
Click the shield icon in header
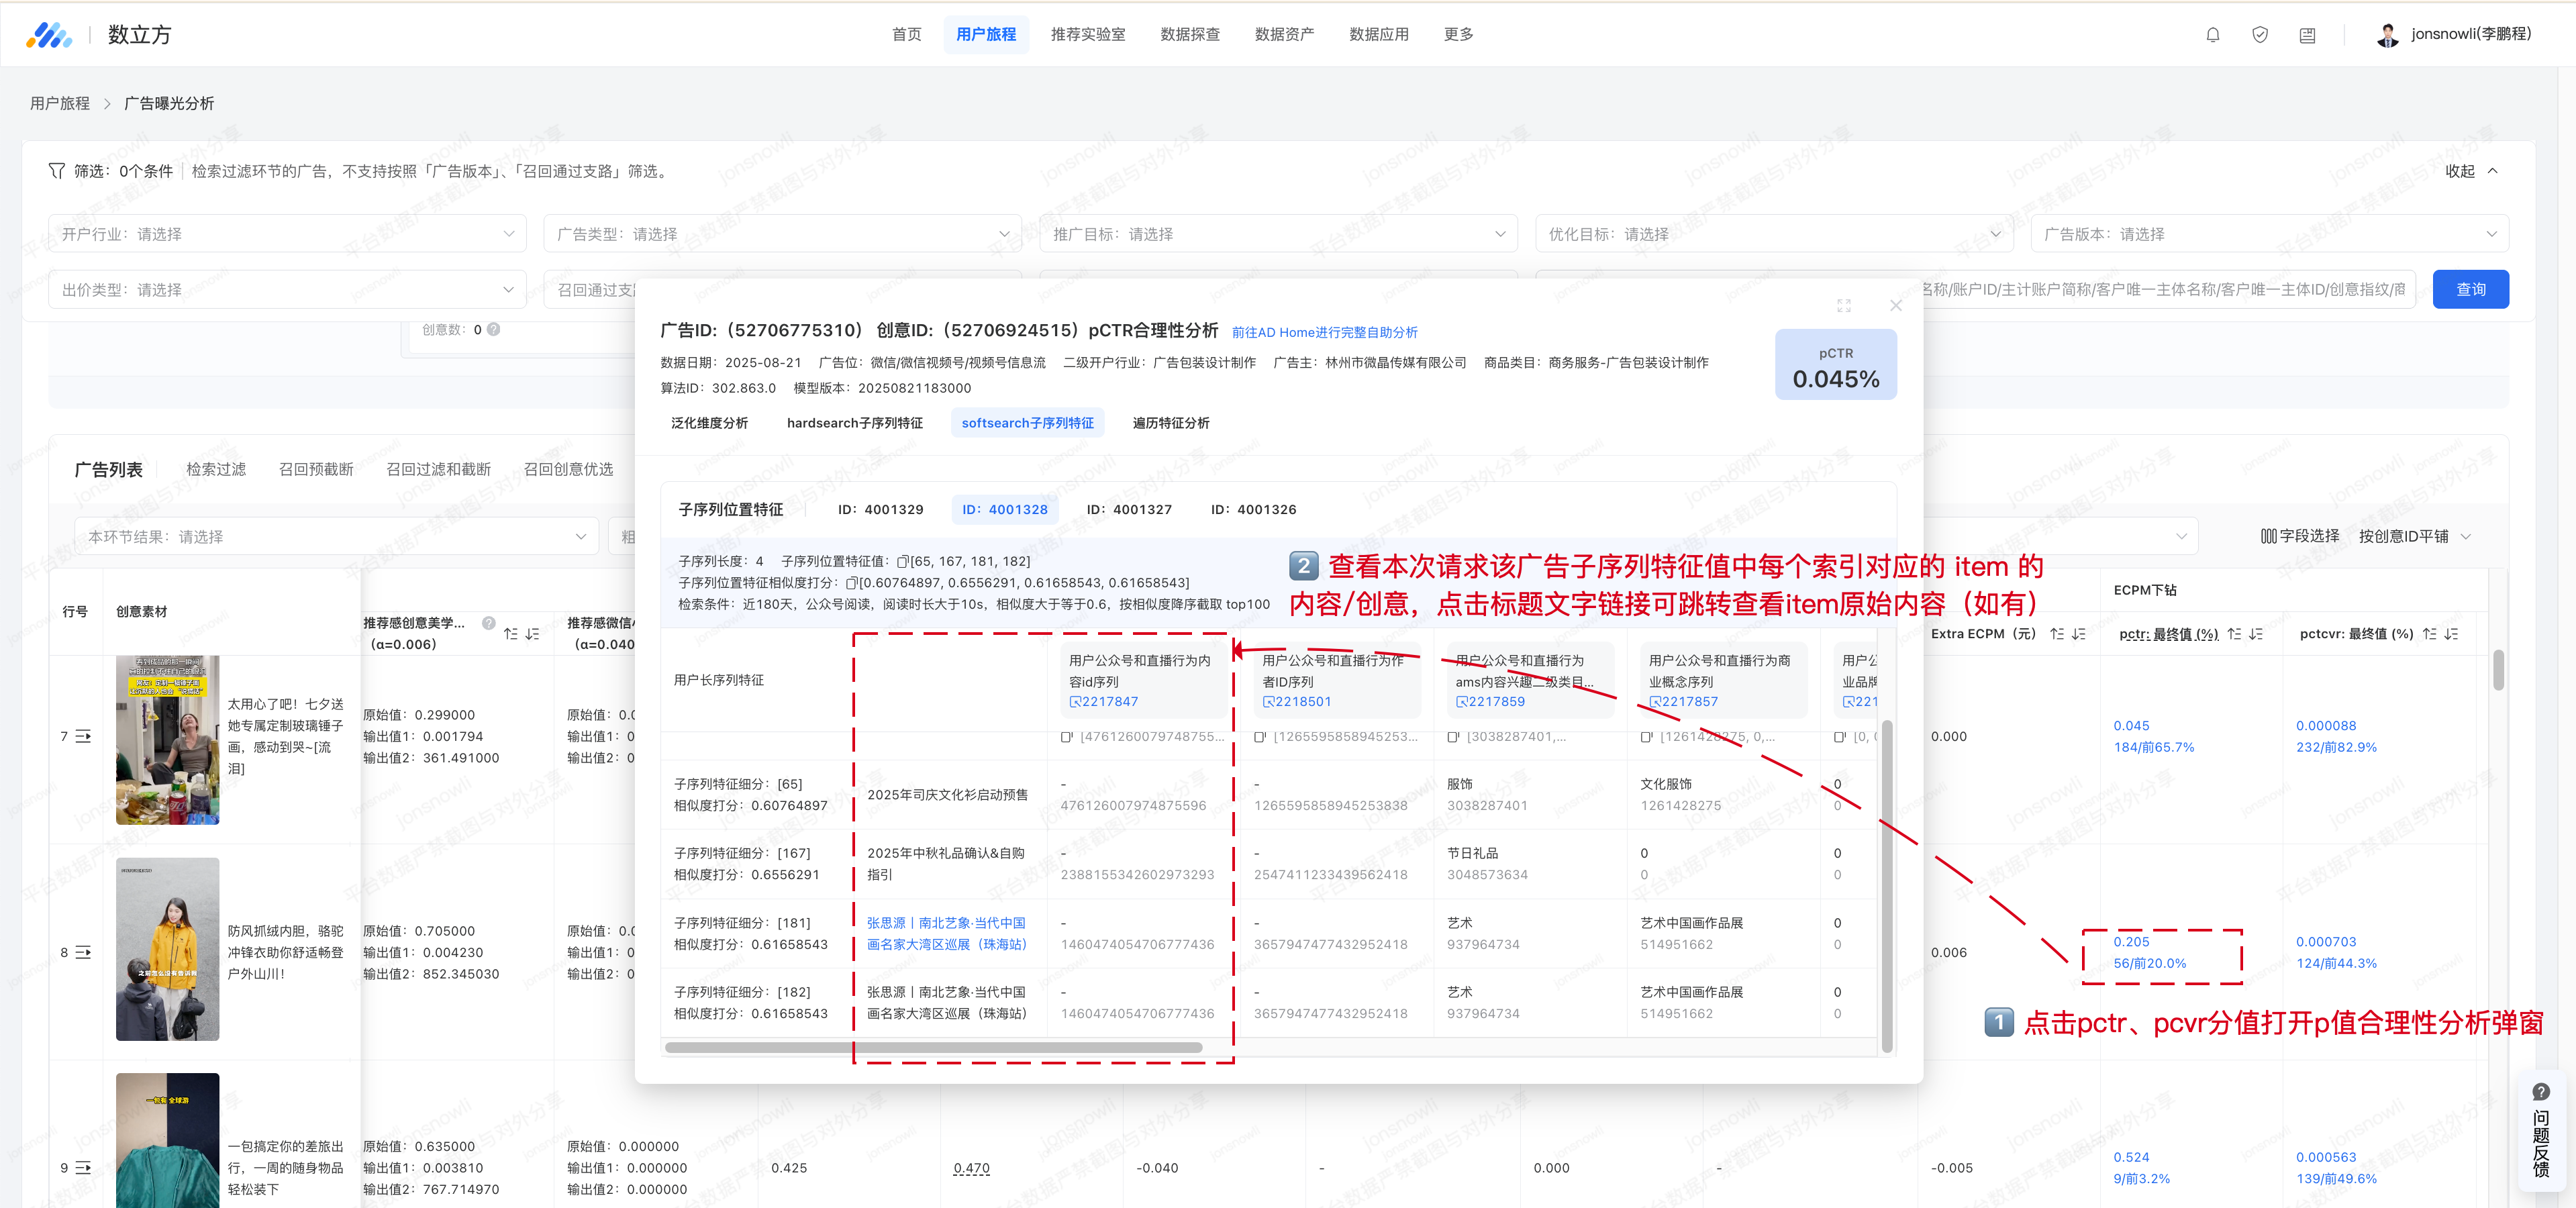coord(2259,35)
